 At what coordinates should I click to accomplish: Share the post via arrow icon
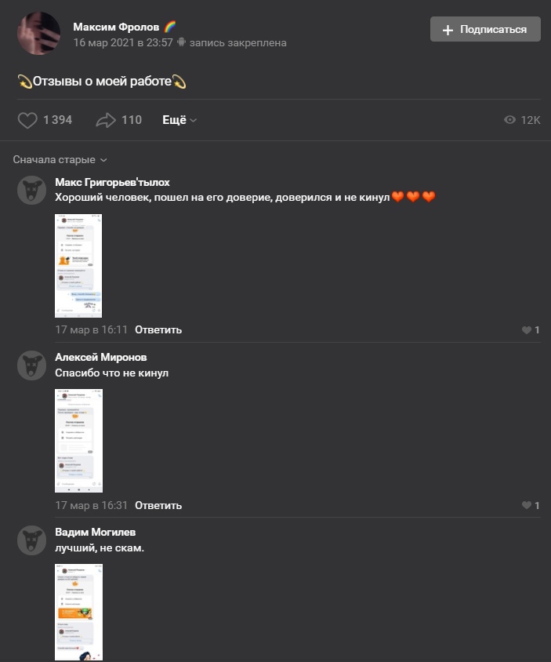click(x=106, y=120)
